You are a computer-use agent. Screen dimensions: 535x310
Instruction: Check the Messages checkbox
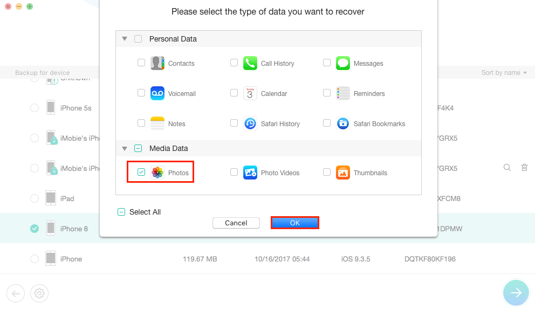coord(327,63)
